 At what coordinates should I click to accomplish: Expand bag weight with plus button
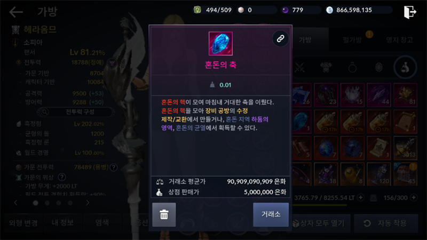(361, 197)
